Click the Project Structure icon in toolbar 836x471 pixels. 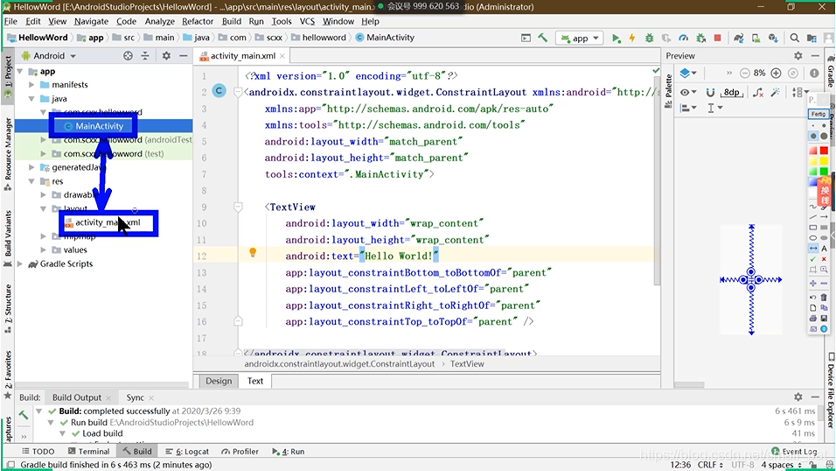(812, 38)
